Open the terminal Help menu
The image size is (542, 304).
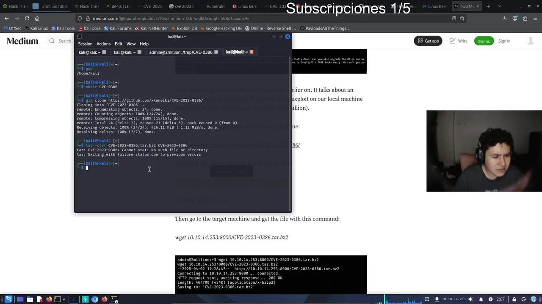click(x=144, y=44)
